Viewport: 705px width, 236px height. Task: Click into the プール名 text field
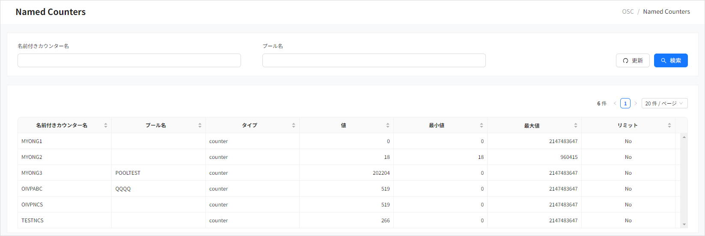374,60
